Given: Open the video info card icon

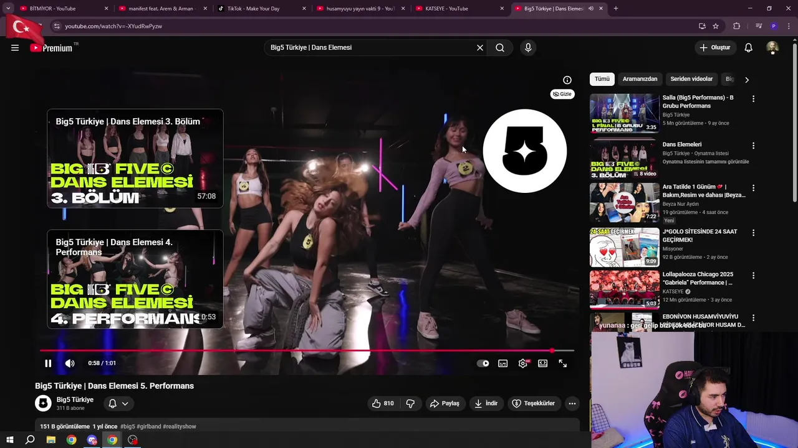Looking at the screenshot, I should (x=567, y=80).
